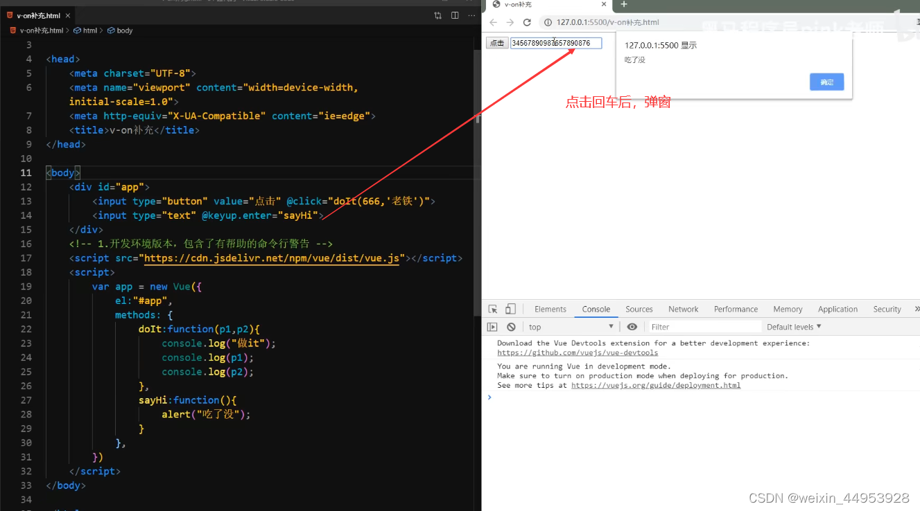
Task: Open the vue-devtools GitHub link
Action: [578, 352]
